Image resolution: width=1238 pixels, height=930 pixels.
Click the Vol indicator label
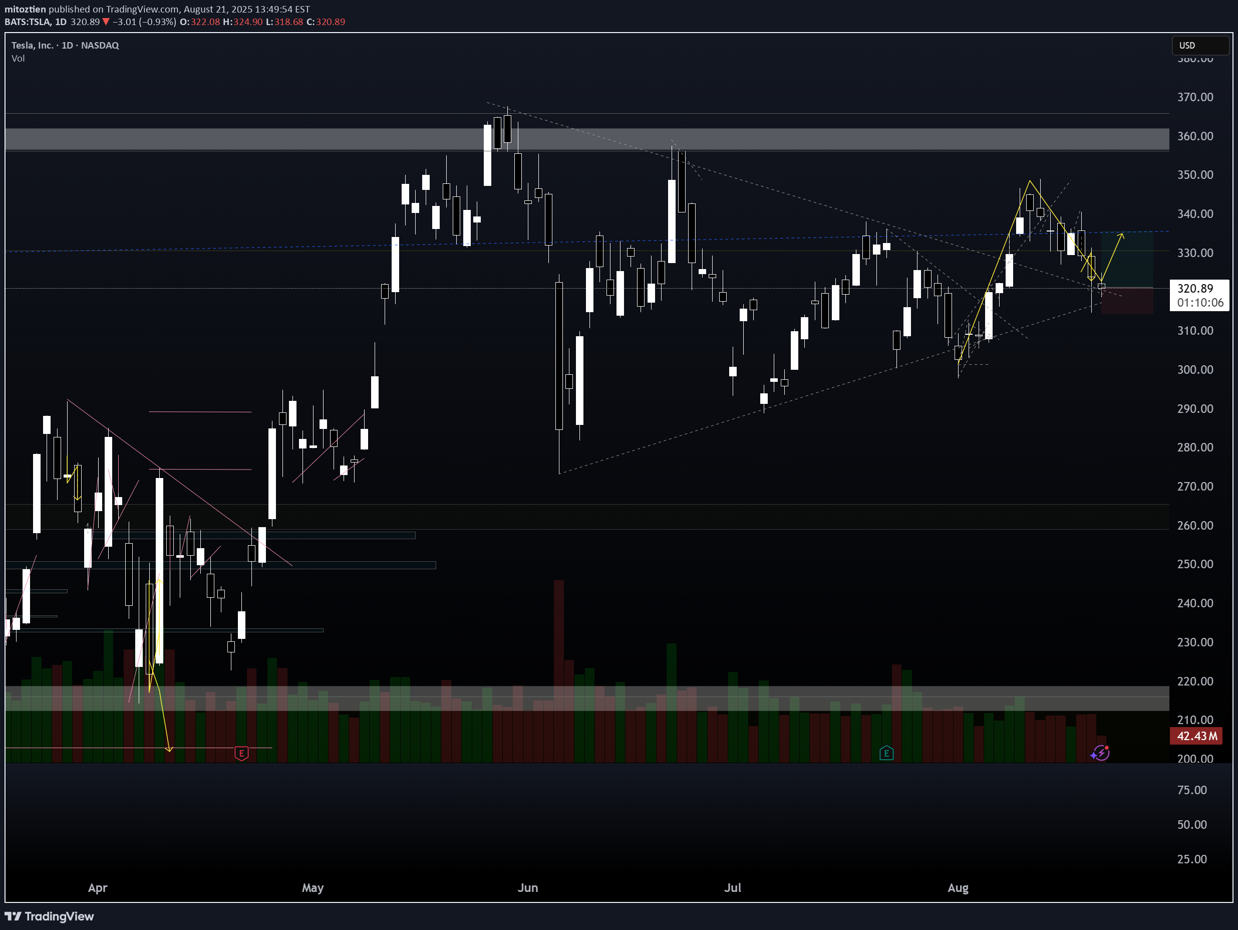[18, 58]
